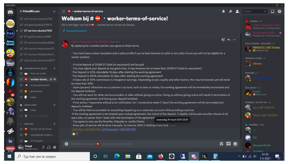Open Firefox from the Windows taskbar
Image resolution: width=288 pixels, height=164 pixels.
[x=161, y=156]
